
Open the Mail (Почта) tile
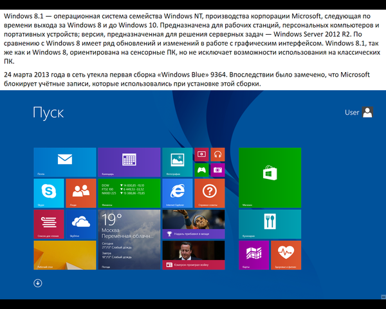pos(64,162)
